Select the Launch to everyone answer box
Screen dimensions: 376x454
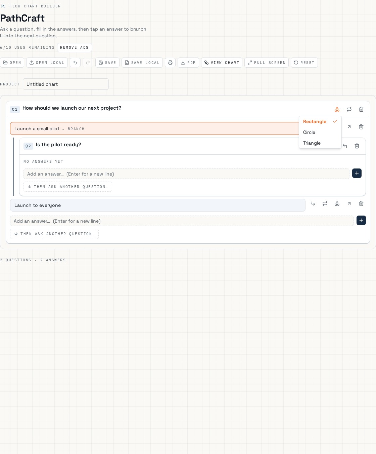pyautogui.click(x=158, y=205)
